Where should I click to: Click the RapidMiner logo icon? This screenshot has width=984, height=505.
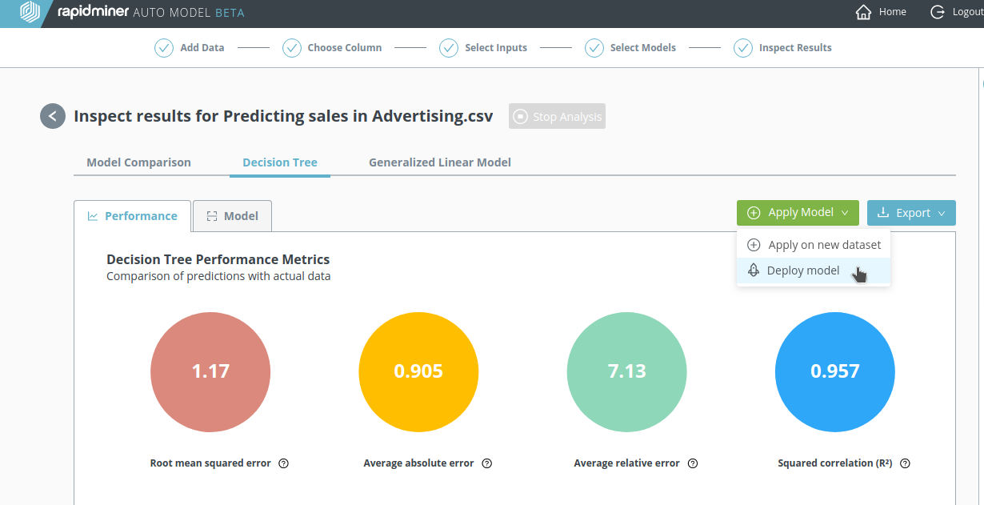(30, 12)
